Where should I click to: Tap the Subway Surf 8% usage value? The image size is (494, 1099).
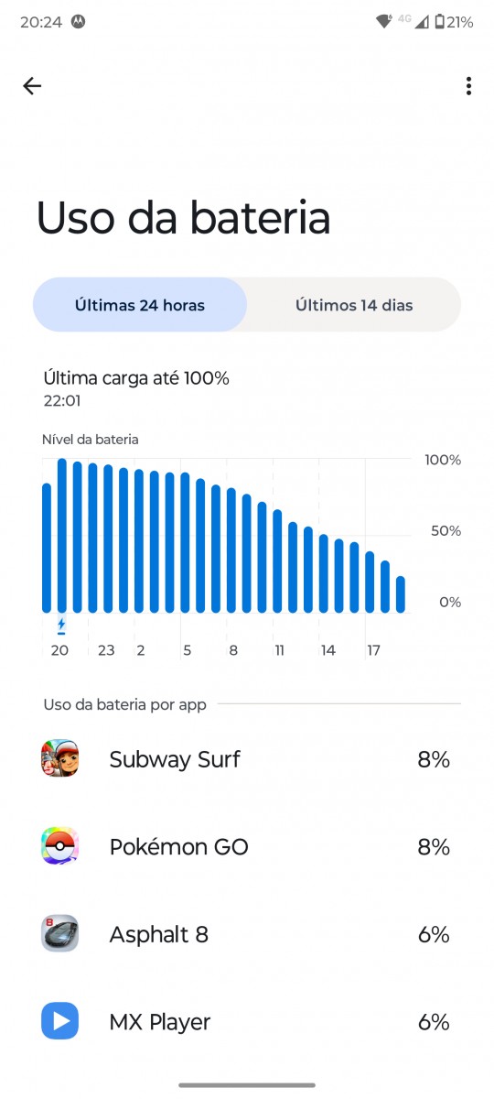coord(434,759)
